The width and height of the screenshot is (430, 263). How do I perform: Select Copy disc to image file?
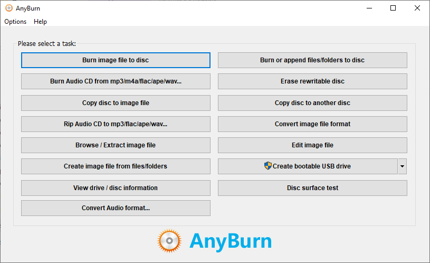coord(116,103)
